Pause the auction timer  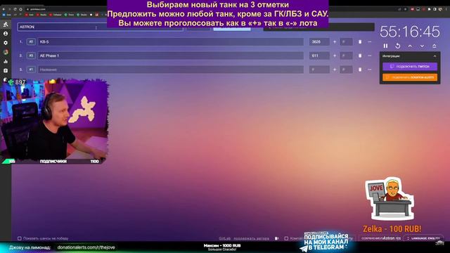(x=385, y=46)
